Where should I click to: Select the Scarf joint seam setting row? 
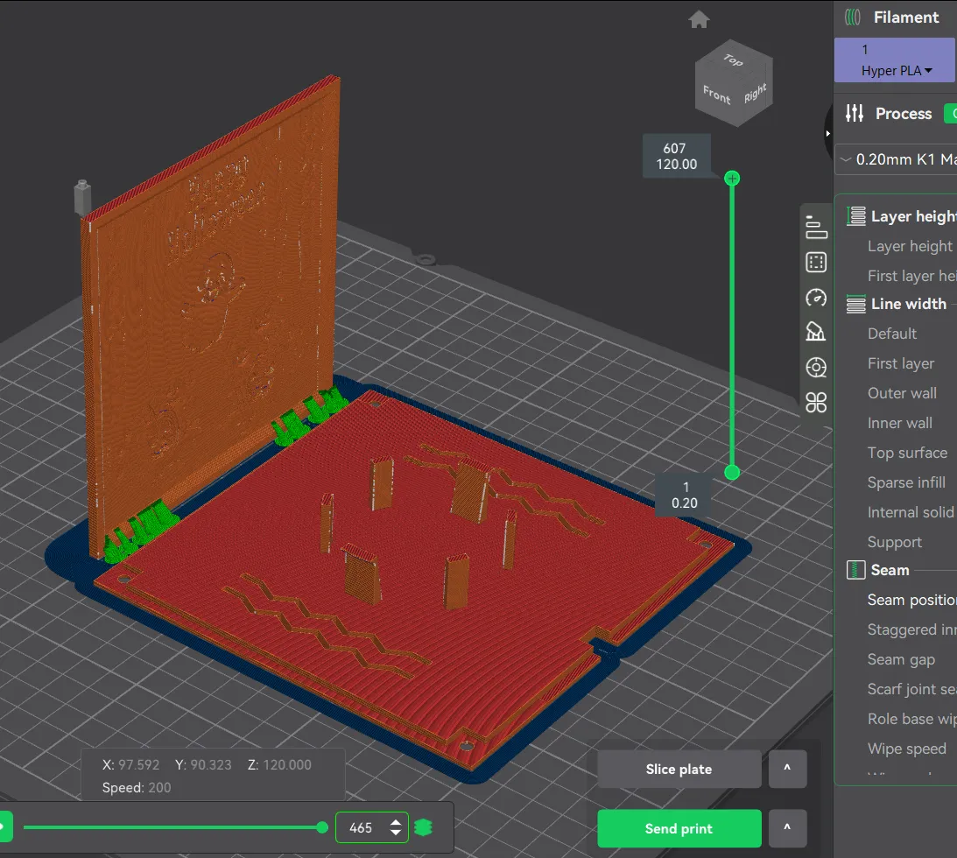click(911, 689)
